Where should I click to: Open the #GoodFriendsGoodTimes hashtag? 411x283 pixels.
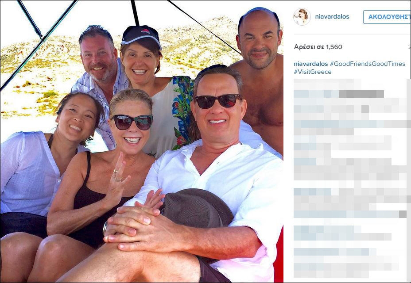click(368, 64)
